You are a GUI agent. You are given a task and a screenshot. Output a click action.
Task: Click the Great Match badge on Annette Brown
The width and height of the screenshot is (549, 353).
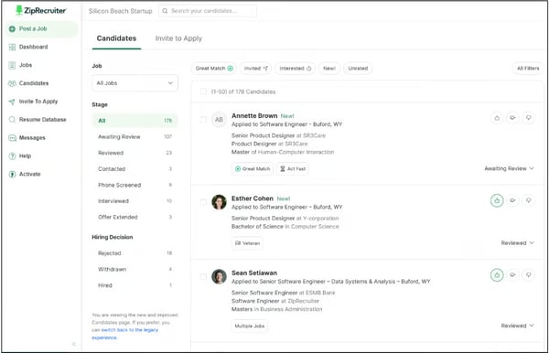tap(253, 168)
